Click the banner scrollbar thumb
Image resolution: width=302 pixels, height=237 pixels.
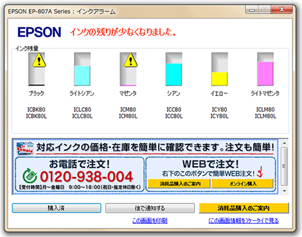point(285,166)
